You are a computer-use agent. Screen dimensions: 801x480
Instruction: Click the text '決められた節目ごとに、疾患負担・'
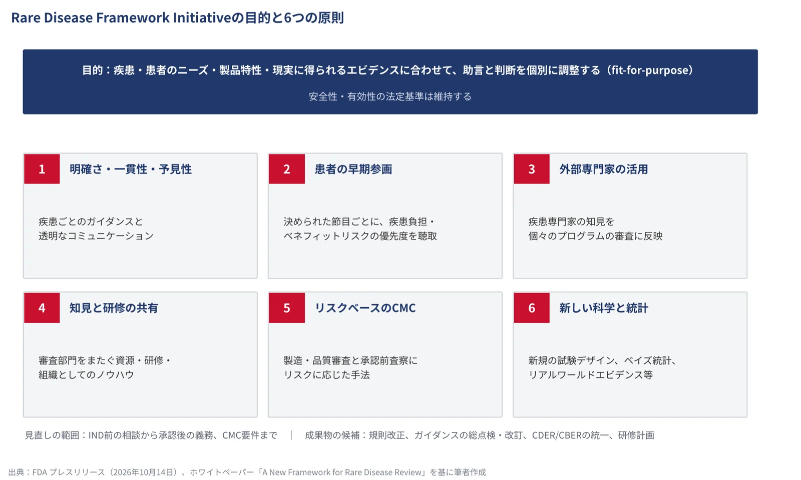(360, 221)
